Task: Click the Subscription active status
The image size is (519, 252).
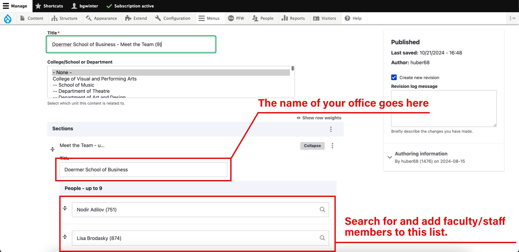Action: 130,6
